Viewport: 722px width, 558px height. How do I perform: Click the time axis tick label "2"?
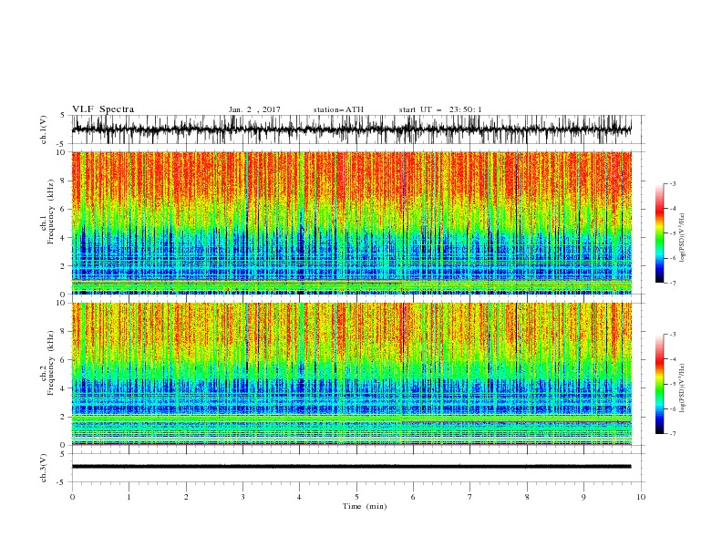point(186,497)
